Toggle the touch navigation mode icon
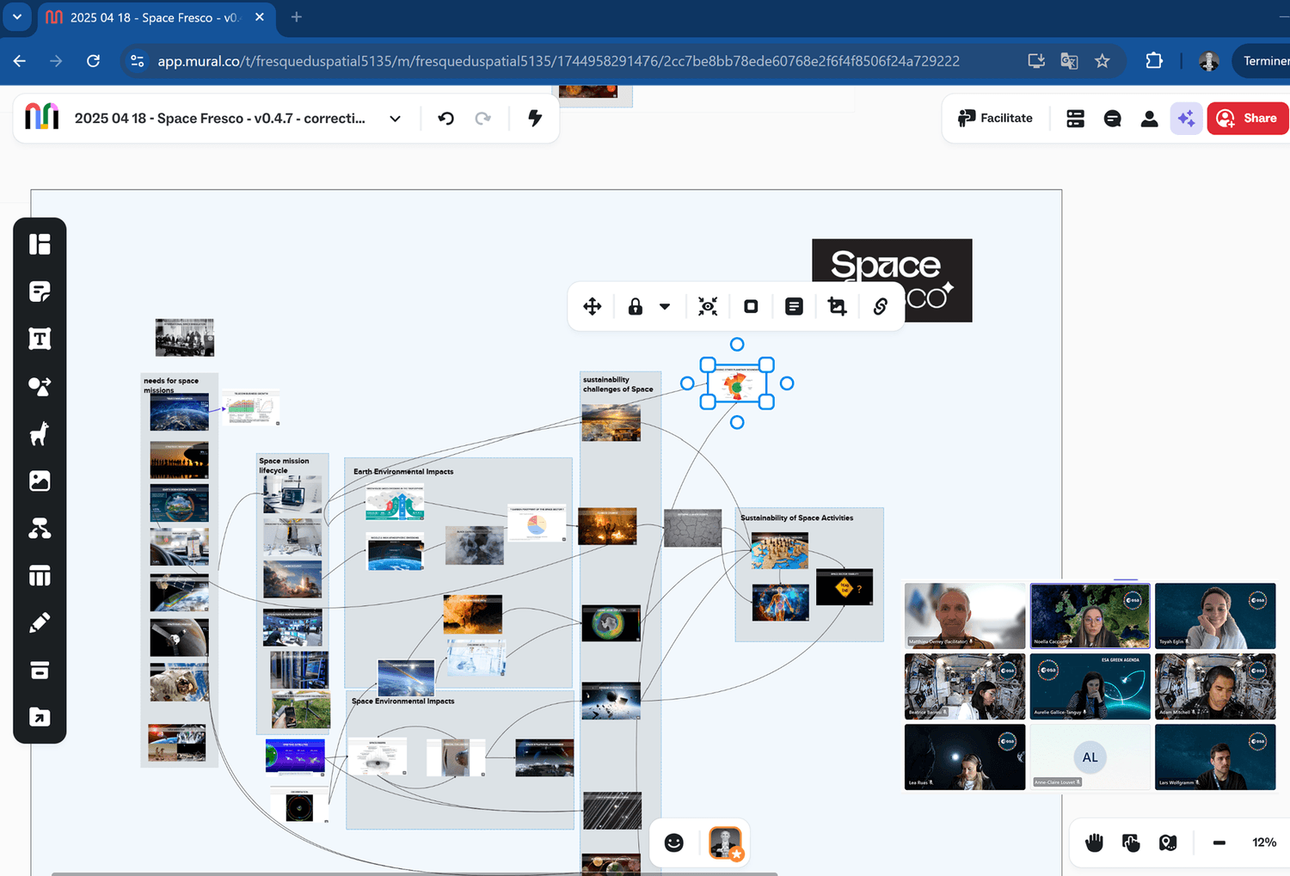Image resolution: width=1290 pixels, height=876 pixels. click(1131, 842)
